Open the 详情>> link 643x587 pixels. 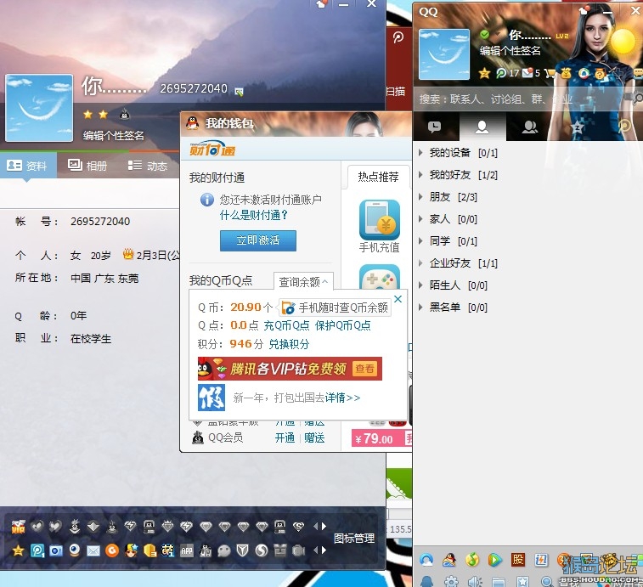pos(342,398)
